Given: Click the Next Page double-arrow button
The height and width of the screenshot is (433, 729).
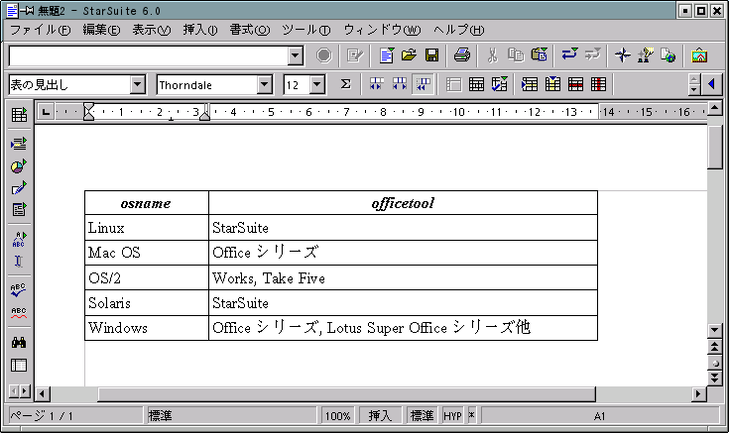Looking at the screenshot, I should [x=715, y=378].
